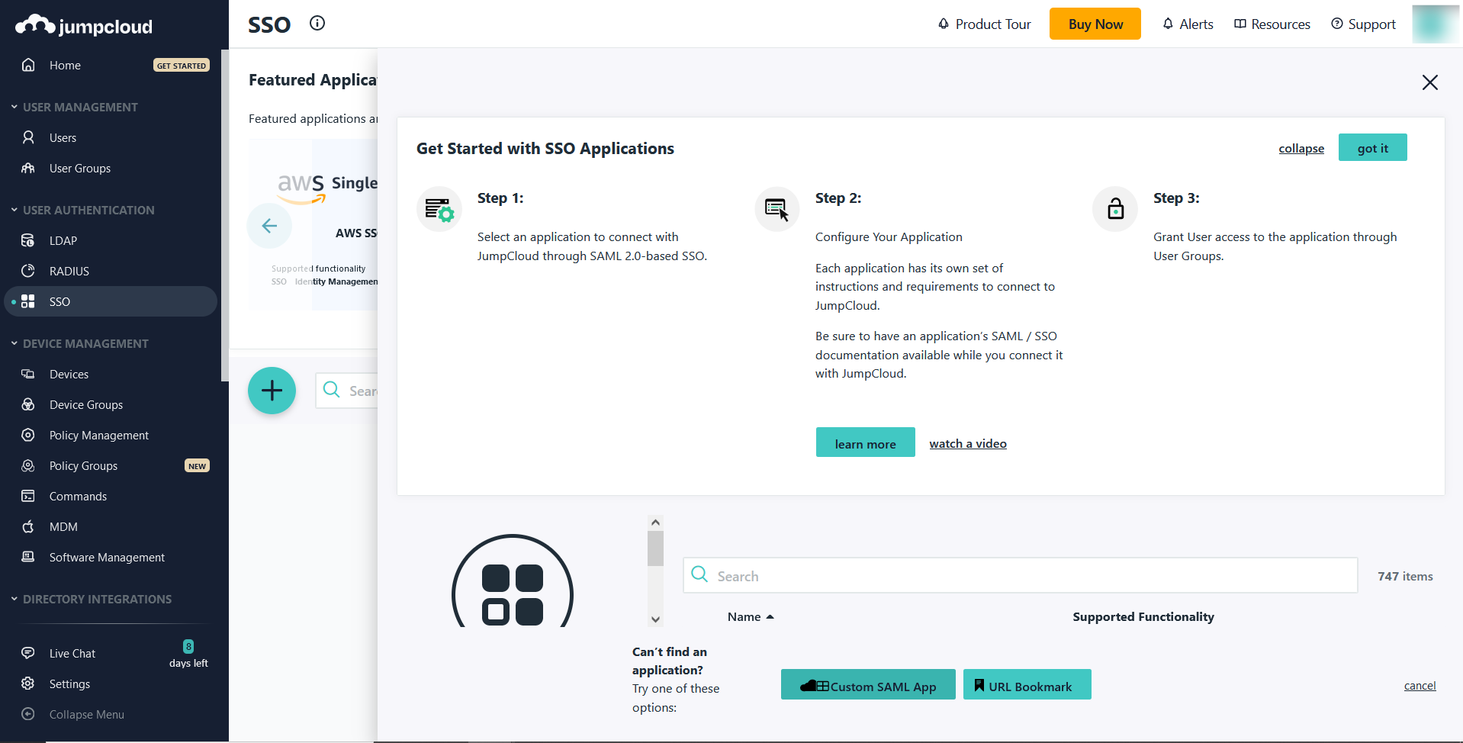Start a Live Chat session
The width and height of the screenshot is (1463, 743).
[72, 653]
